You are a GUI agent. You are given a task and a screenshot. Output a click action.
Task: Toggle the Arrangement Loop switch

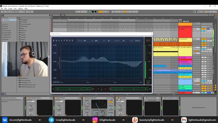[125, 12]
